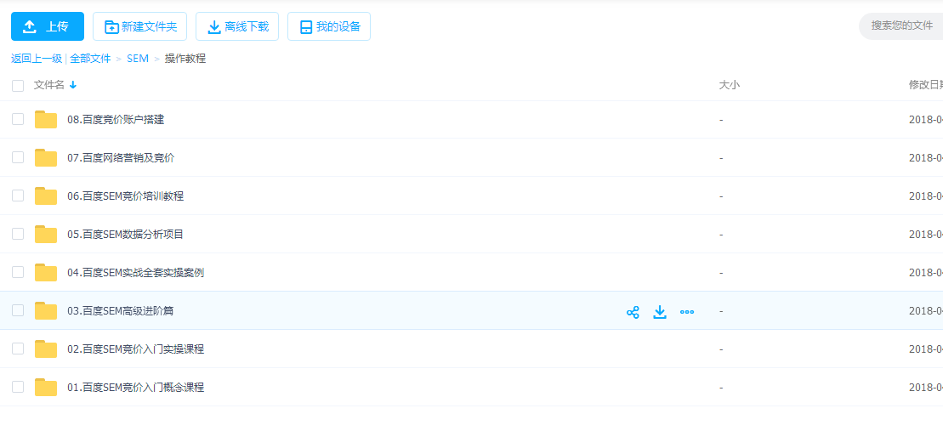
Task: Click folder icon of 05.百度SEM数据分析项目
Action: pyautogui.click(x=46, y=235)
